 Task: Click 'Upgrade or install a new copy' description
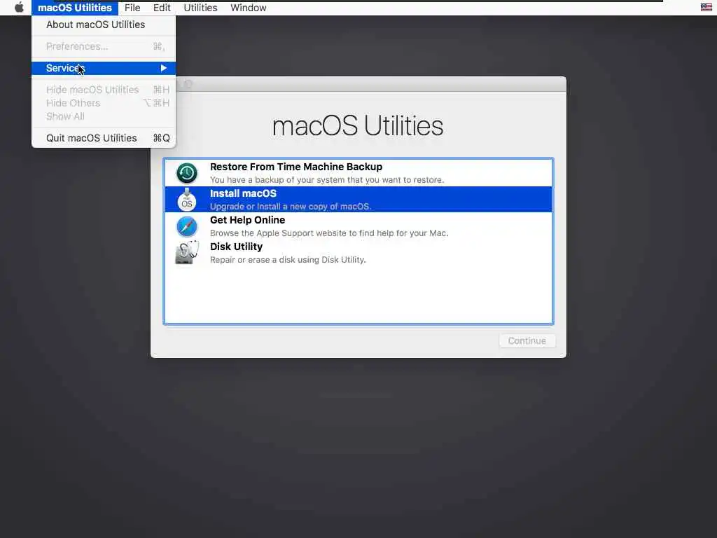(291, 207)
